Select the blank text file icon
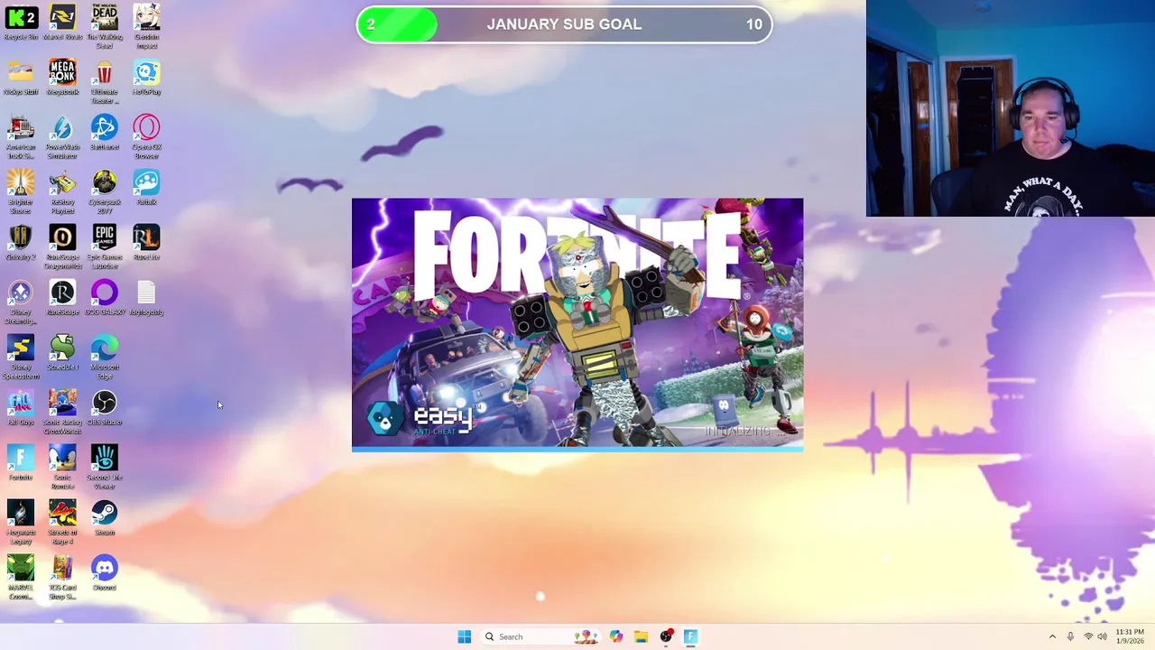The image size is (1155, 650). point(146,299)
